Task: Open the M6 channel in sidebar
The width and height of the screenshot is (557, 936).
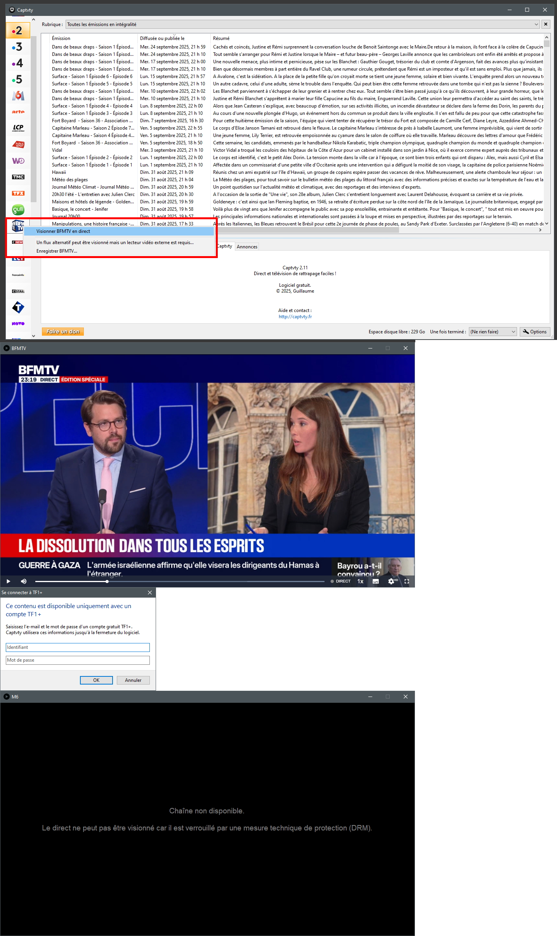Action: point(18,95)
